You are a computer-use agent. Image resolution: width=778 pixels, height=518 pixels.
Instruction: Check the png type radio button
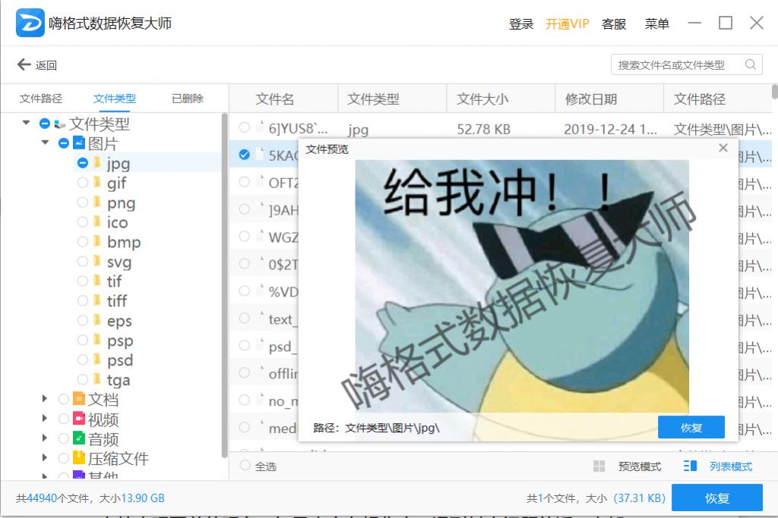[x=82, y=202]
